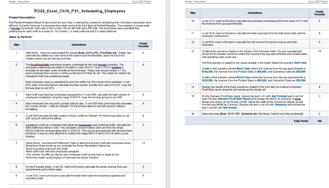
Task: Click the underlined 'two-day' in the project description
Action: pos(16,28)
